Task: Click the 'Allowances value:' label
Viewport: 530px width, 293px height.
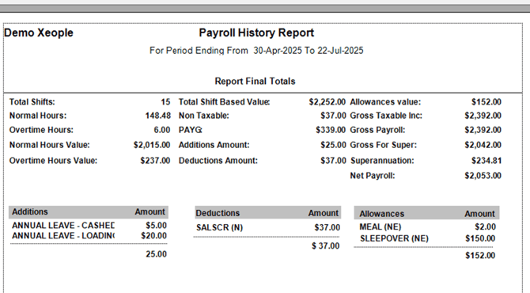Action: pos(385,102)
